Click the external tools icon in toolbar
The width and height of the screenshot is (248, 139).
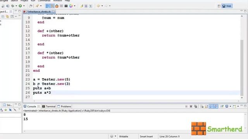click(37, 6)
